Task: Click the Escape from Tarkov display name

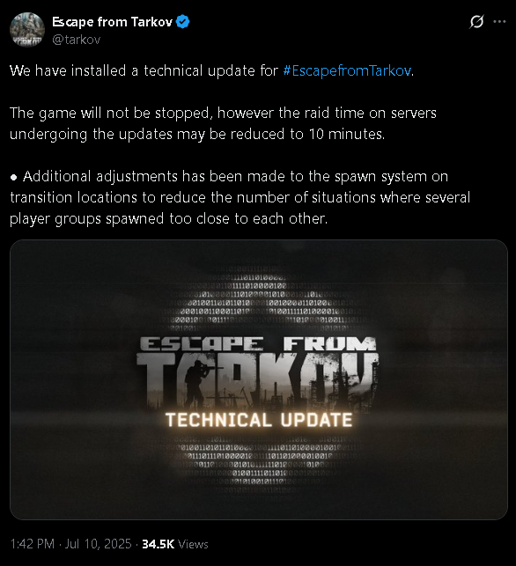Action: click(x=113, y=22)
